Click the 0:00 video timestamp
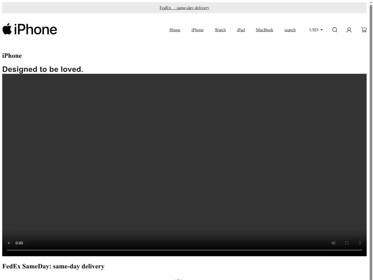 [x=19, y=243]
